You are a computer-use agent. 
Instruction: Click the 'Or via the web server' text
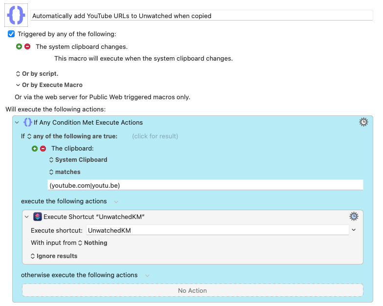pos(103,97)
